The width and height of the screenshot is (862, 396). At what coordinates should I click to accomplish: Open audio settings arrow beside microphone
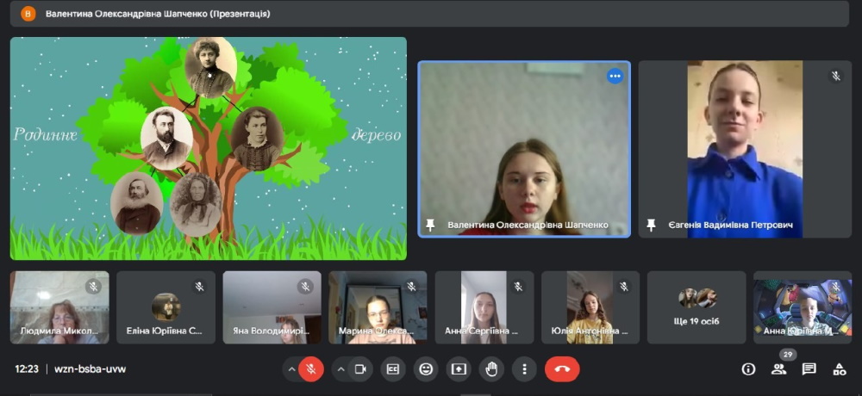pyautogui.click(x=291, y=369)
